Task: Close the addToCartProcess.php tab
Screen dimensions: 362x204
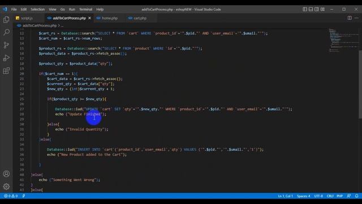Action: tap(89, 18)
